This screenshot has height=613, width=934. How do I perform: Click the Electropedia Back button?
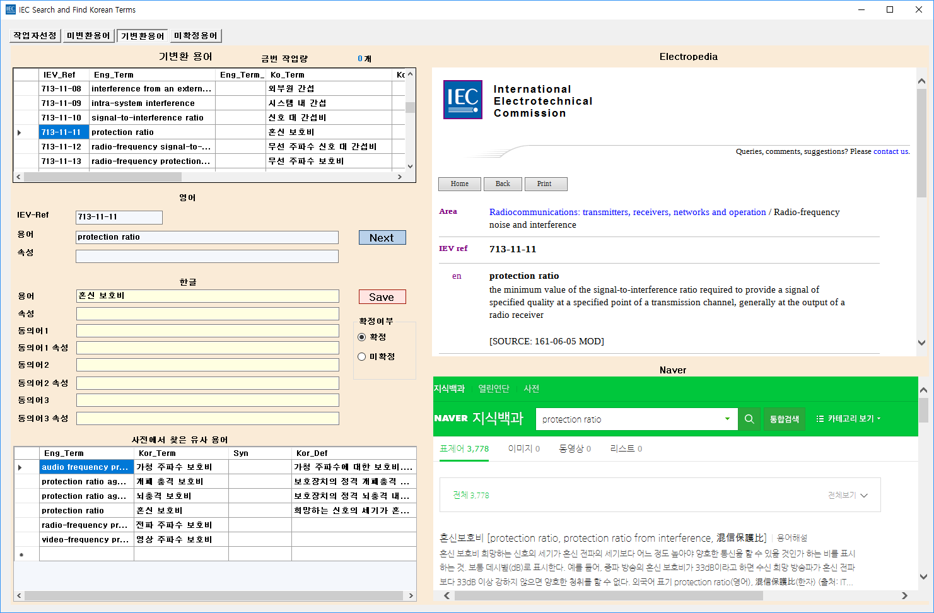[503, 184]
